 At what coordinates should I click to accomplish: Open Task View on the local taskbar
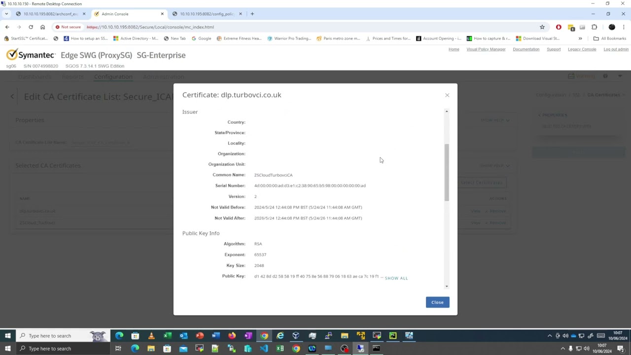tap(118, 349)
